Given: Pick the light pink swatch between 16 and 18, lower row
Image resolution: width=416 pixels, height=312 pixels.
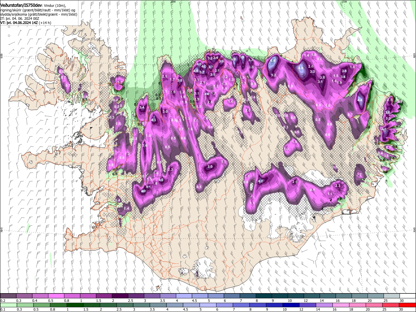Looking at the screenshot, I should coord(341,305).
